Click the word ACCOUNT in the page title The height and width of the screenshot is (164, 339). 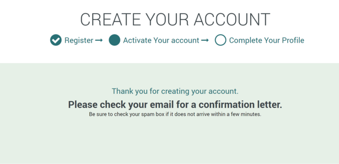click(x=232, y=19)
